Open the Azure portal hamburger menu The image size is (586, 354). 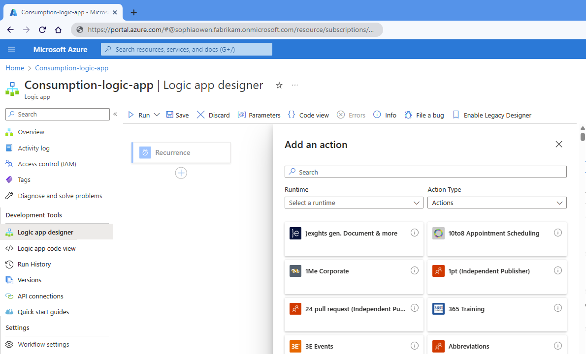pyautogui.click(x=11, y=49)
